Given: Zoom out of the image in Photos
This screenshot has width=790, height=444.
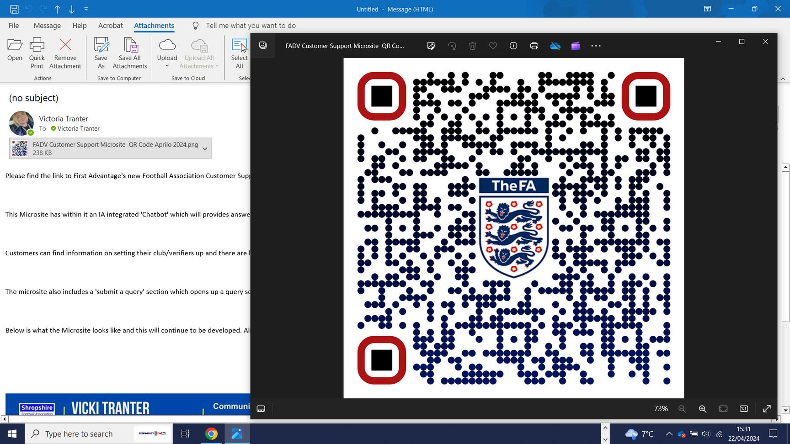Looking at the screenshot, I should pyautogui.click(x=682, y=409).
